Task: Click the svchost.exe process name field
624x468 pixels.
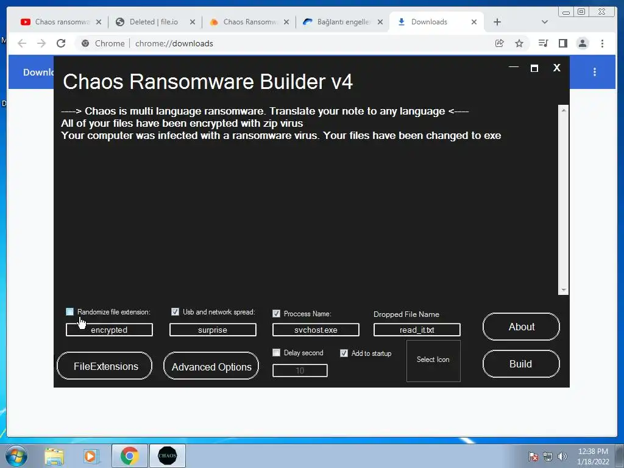Action: [316, 330]
